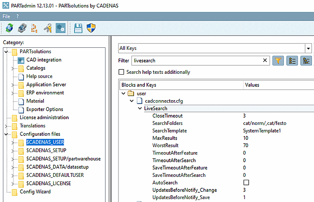Click the Blocks and Keys column header
Screen dimensions: 314x202
181,85
